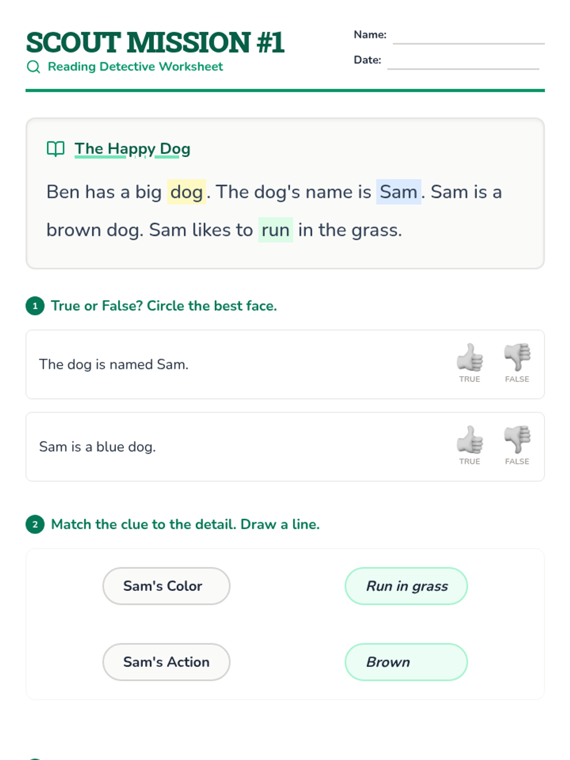Pick the "Brown" detail pill

(406, 662)
